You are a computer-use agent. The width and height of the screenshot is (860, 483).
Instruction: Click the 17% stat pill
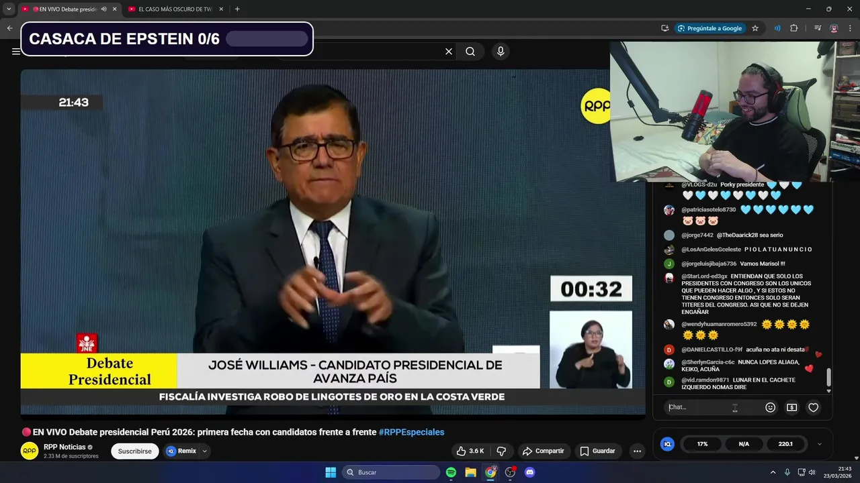702,444
